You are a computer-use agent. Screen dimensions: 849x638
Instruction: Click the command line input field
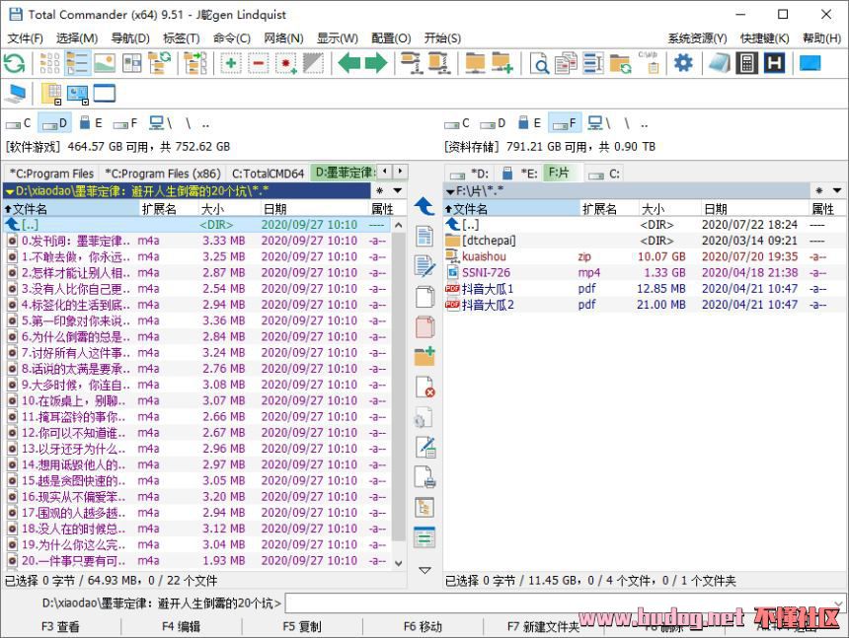click(565, 603)
